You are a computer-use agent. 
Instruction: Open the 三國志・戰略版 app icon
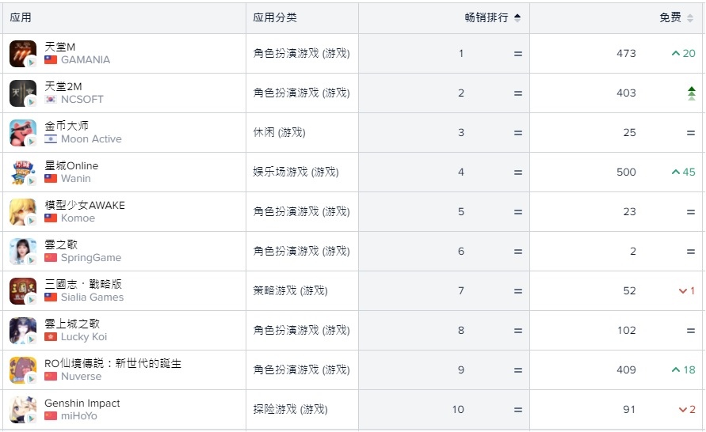pyautogui.click(x=22, y=291)
